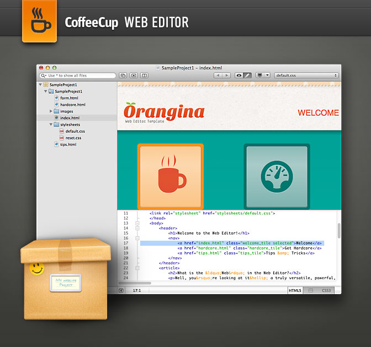Click the images folder icon
Viewport: 371px width, 347px height.
(56, 111)
